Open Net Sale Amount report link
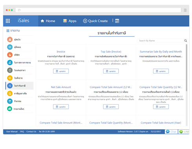Screen dimensions: 192x149 pos(61,87)
